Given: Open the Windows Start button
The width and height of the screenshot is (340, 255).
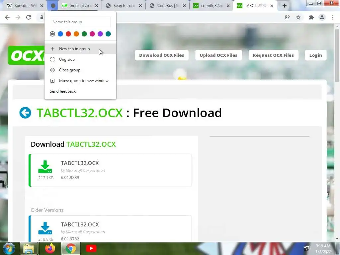Looking at the screenshot, I should click(x=8, y=248).
